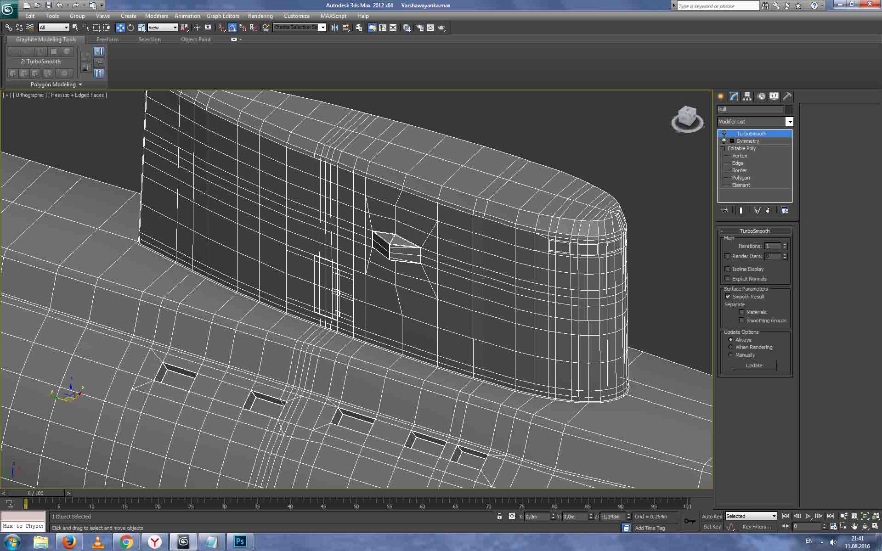
Task: Switch to the Utilities panel hammer icon
Action: (x=787, y=96)
